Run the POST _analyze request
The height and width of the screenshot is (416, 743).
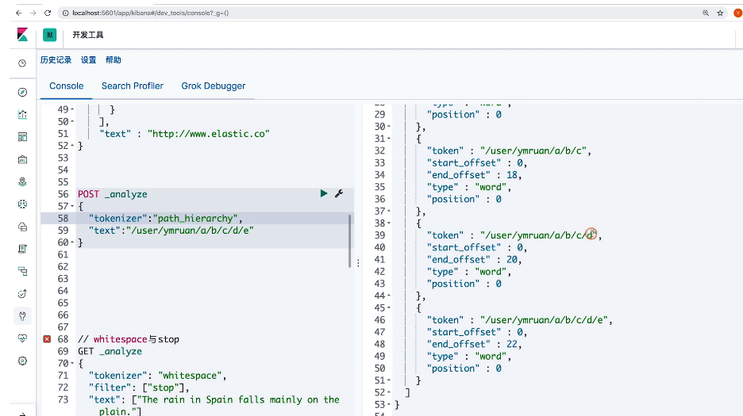pos(324,193)
